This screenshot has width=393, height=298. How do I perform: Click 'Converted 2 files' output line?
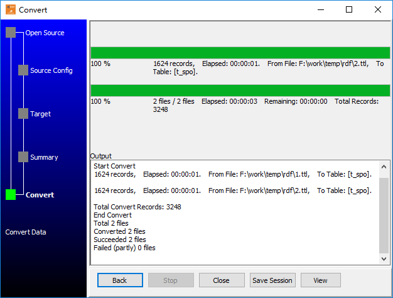[x=119, y=231]
